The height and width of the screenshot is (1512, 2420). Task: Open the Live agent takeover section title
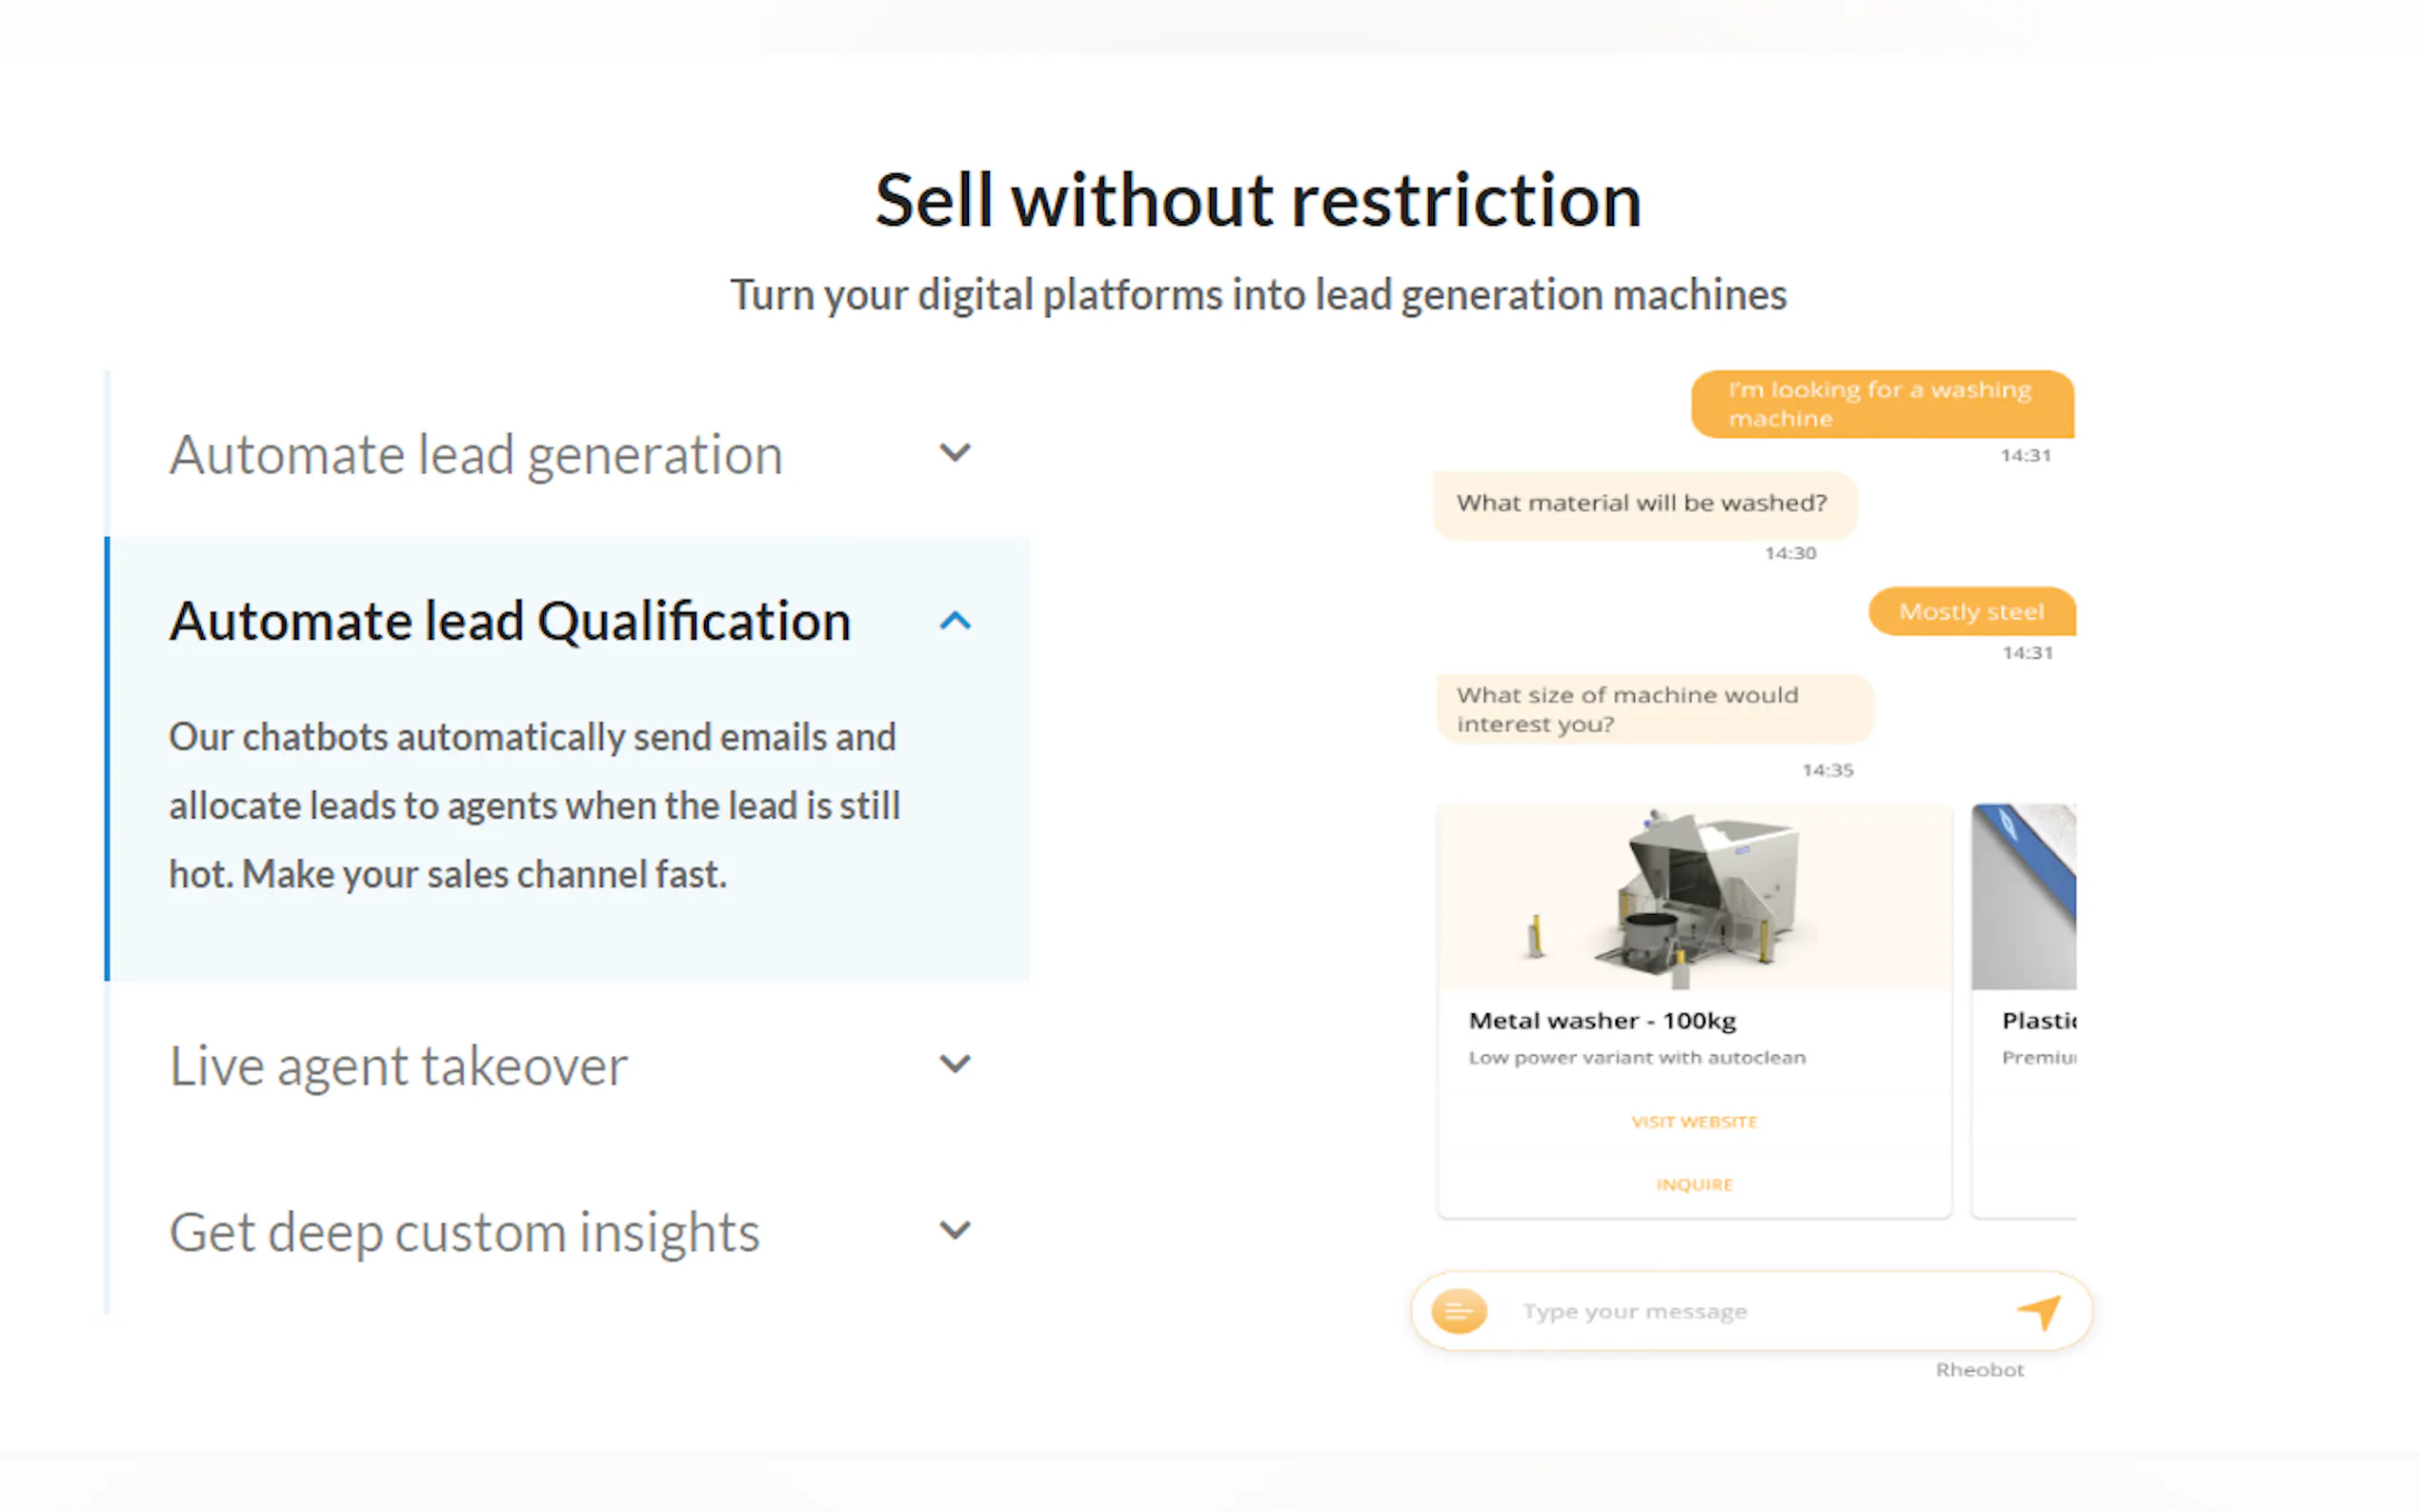coord(398,1066)
